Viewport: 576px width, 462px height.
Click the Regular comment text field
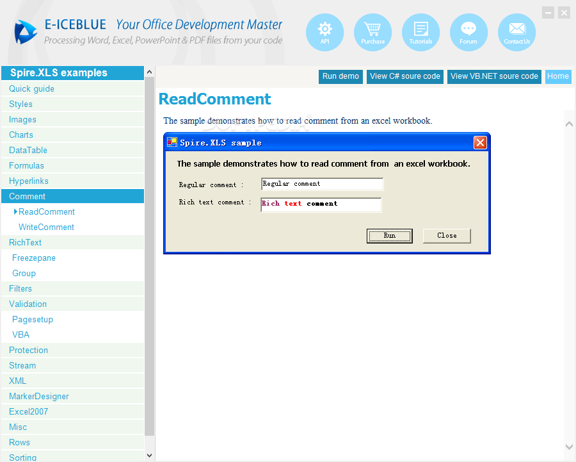[322, 184]
